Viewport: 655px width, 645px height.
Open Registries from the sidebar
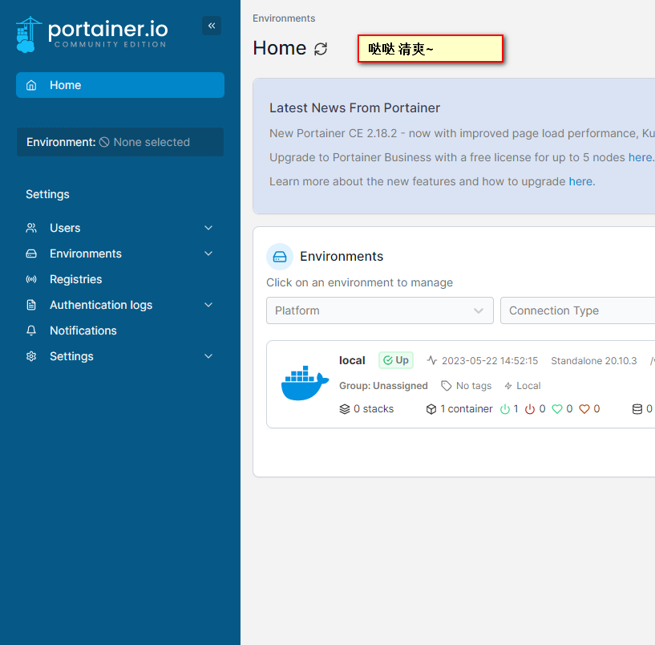75,279
